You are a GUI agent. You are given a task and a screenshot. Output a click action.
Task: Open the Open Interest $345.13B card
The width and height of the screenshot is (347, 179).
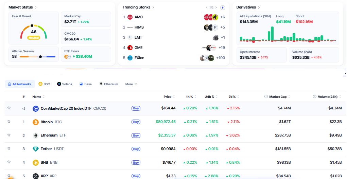[262, 55]
